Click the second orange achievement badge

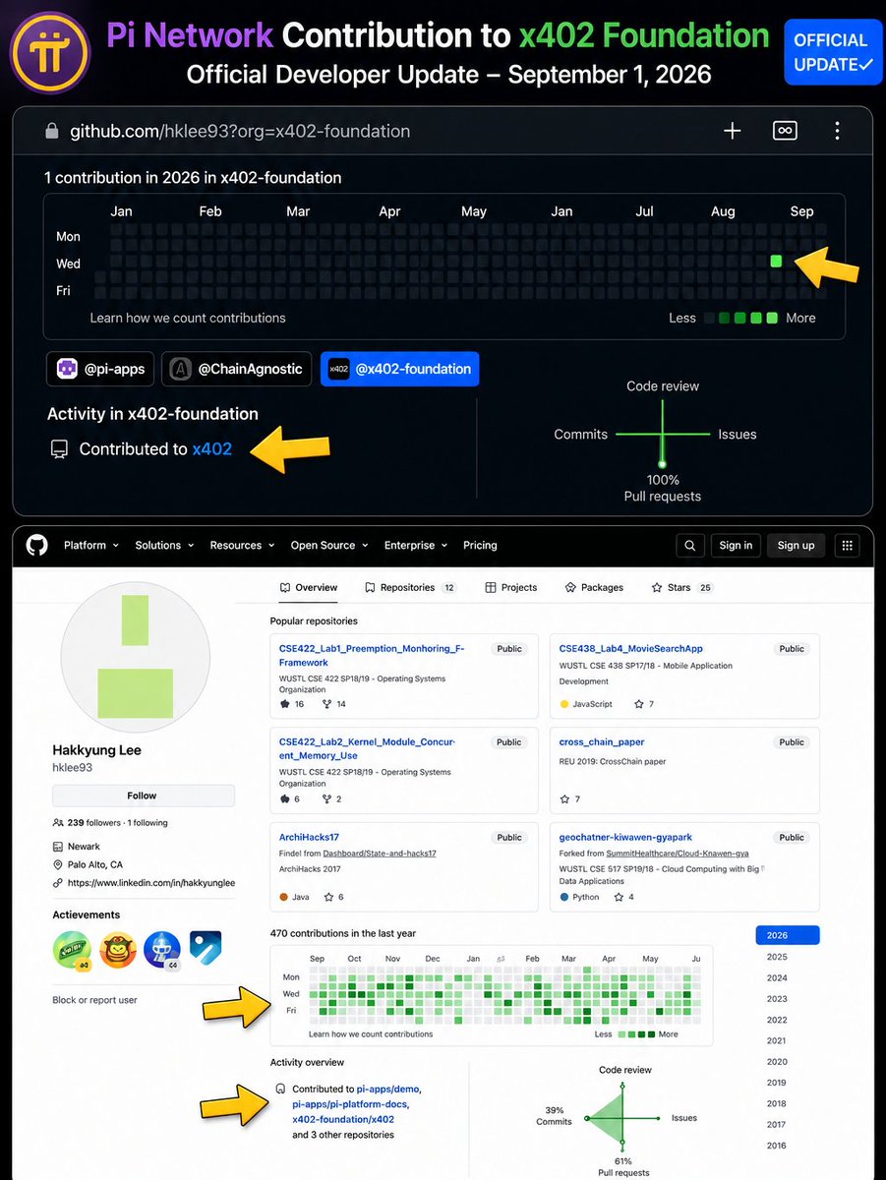[118, 950]
